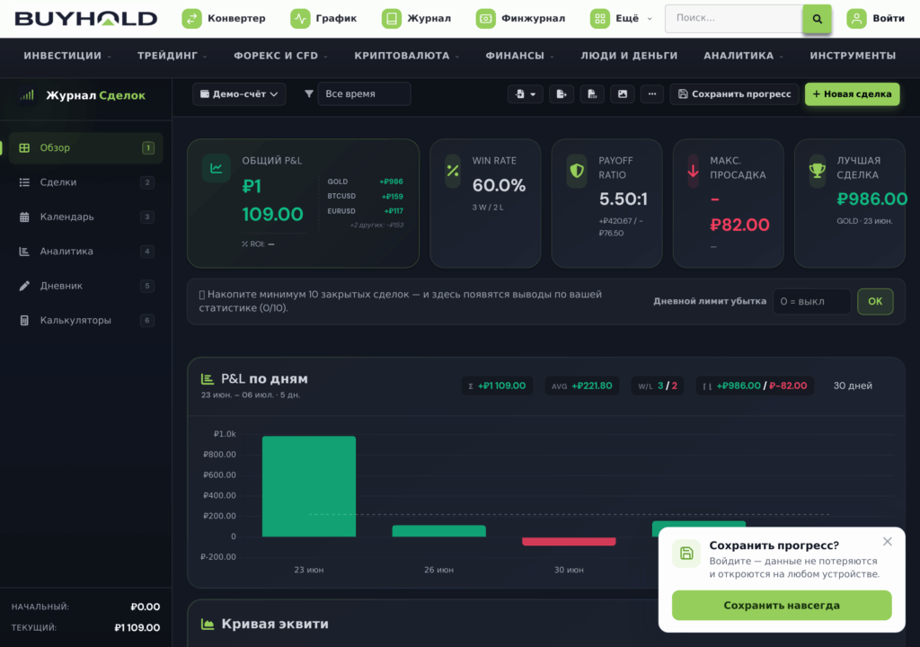Click the Сохранить навсегда button

coord(782,606)
